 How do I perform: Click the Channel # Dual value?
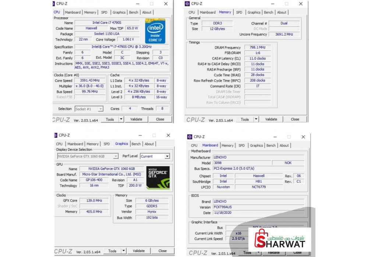pos(284,23)
